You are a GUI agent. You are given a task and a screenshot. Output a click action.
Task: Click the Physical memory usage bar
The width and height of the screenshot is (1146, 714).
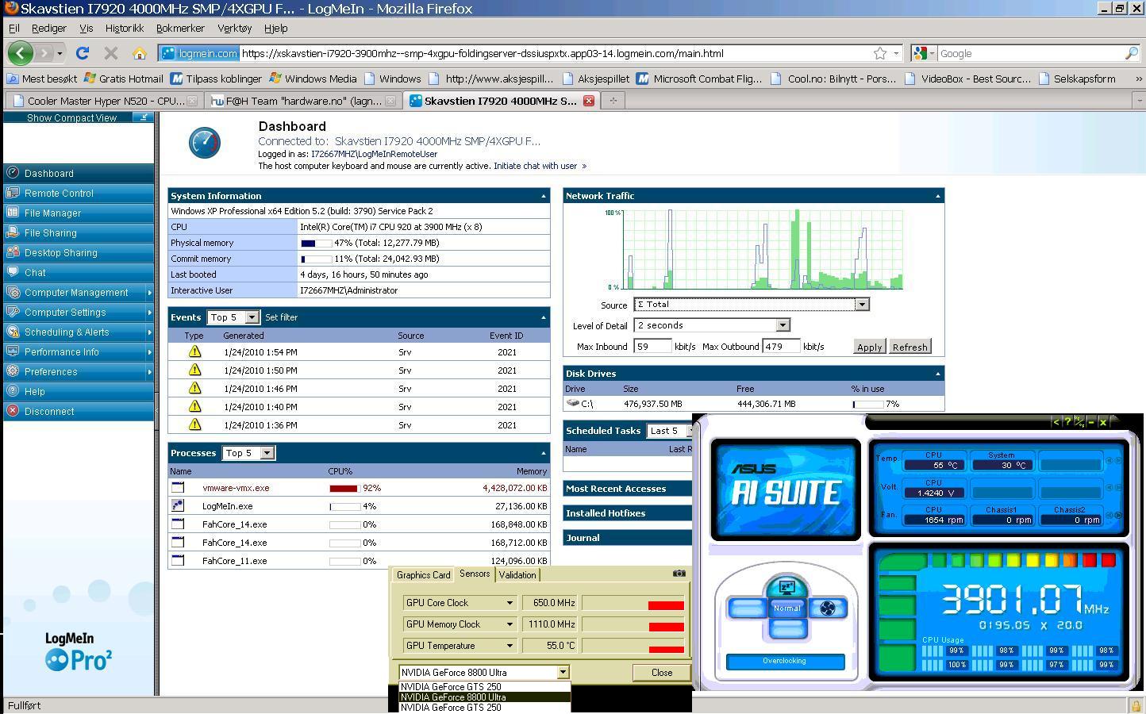(316, 243)
